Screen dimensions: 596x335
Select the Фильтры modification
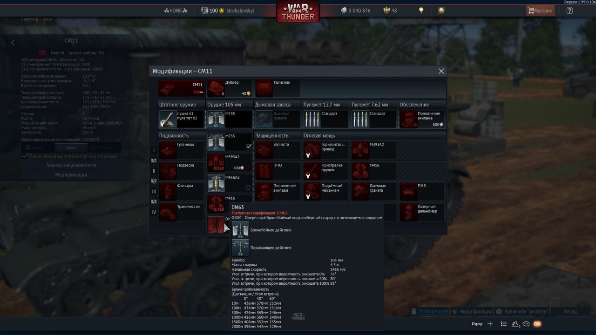pos(182,191)
